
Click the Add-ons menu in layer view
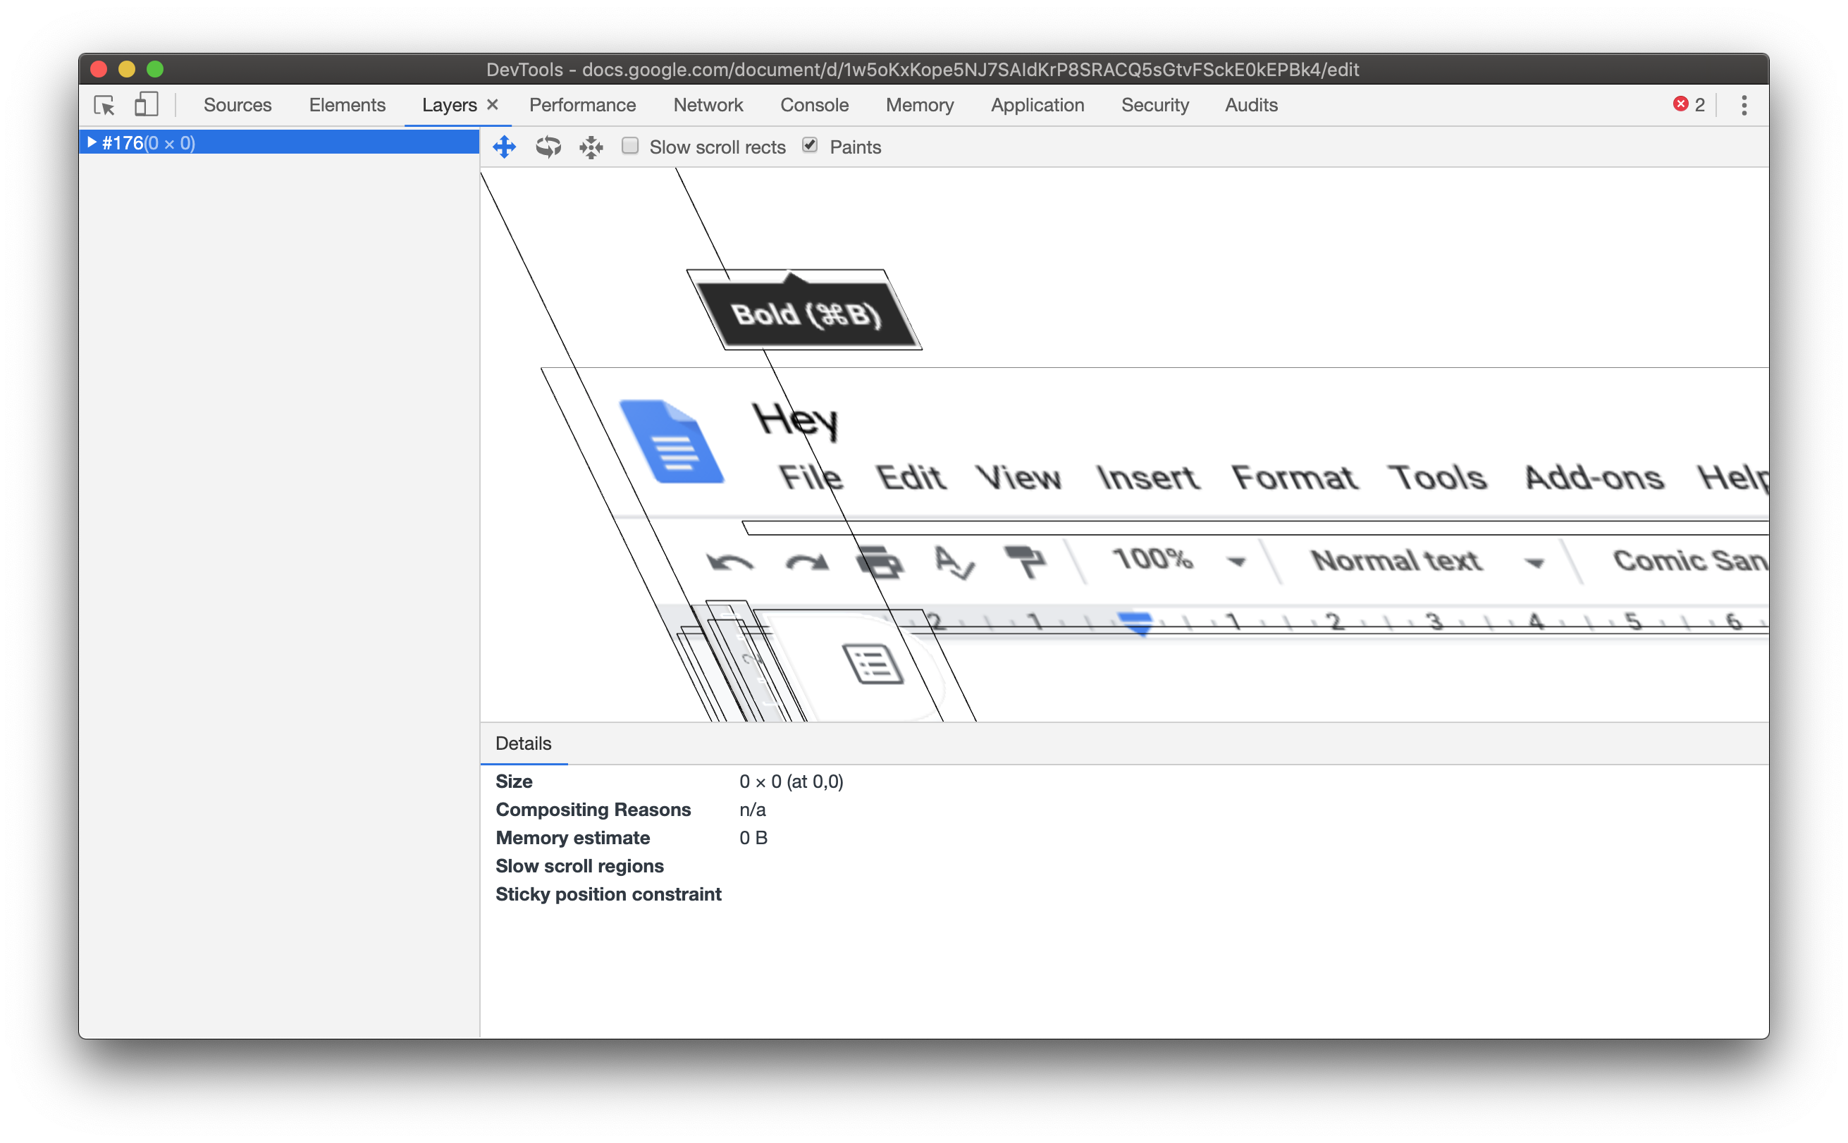tap(1595, 477)
